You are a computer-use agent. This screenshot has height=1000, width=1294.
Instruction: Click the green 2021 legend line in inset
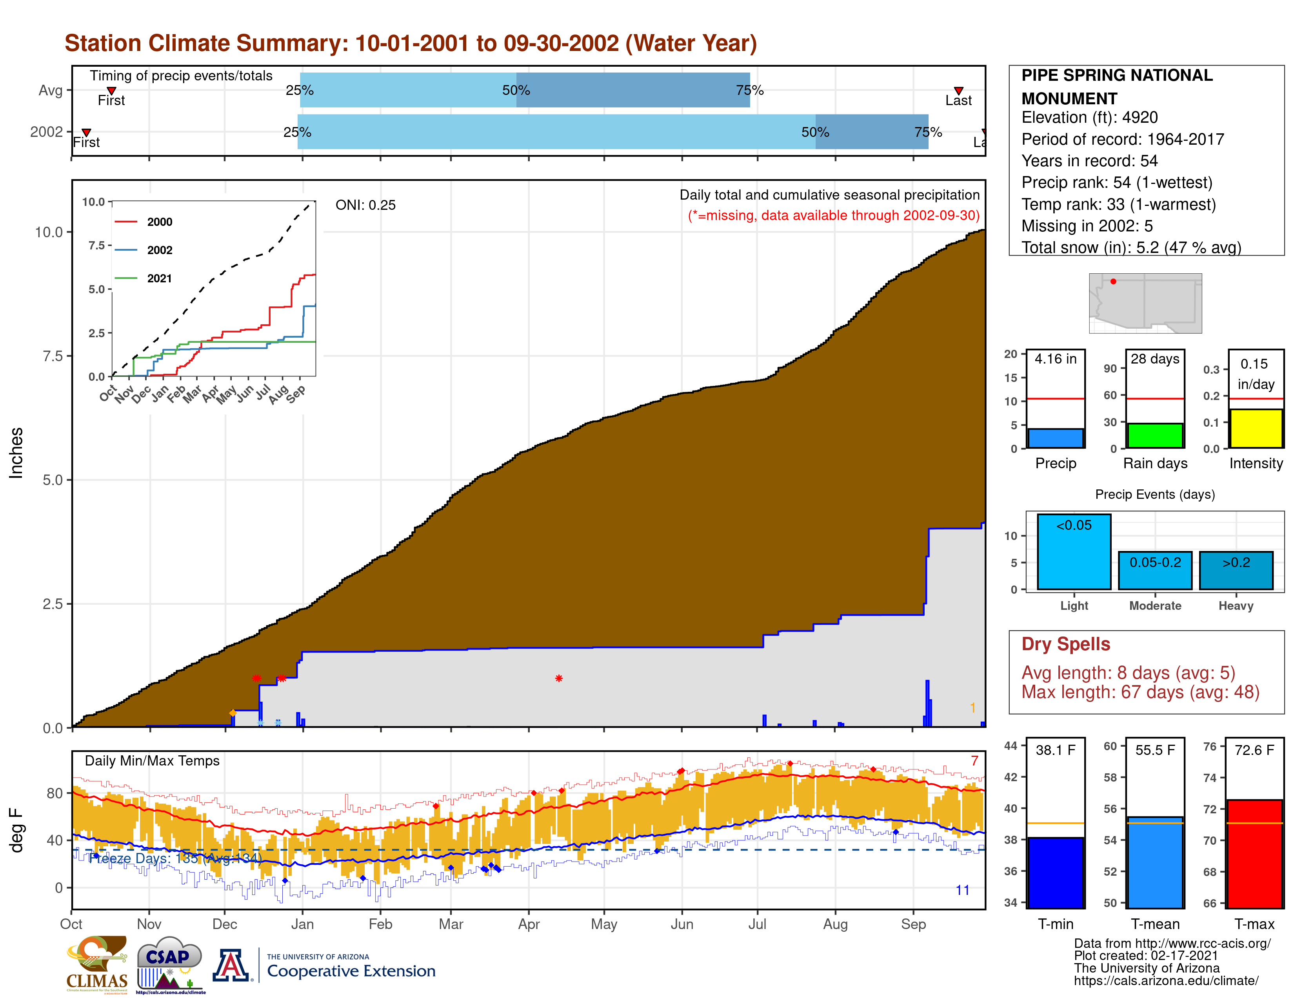125,278
